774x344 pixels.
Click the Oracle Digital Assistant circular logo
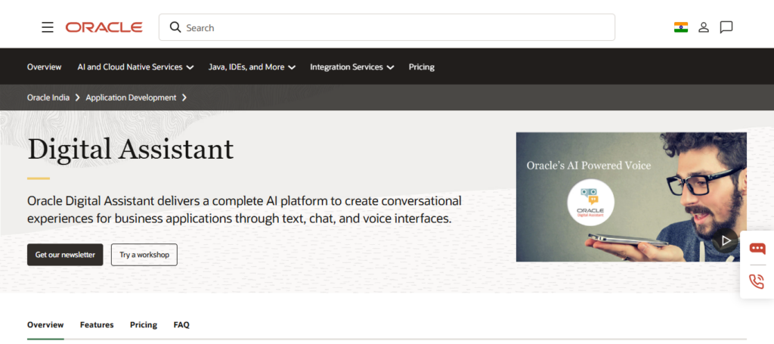coord(590,203)
